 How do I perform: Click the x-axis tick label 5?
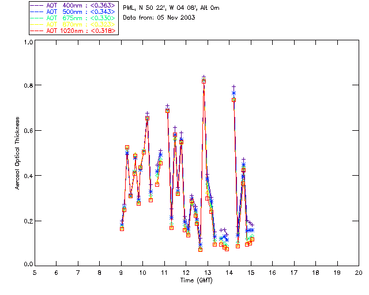point(35,273)
